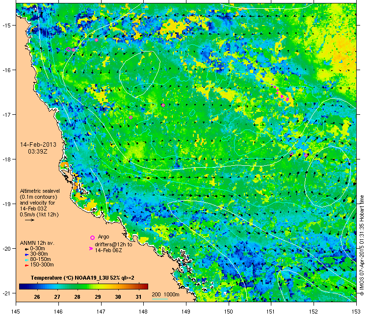Click the '(0.1m contours)' caption line

[38, 197]
